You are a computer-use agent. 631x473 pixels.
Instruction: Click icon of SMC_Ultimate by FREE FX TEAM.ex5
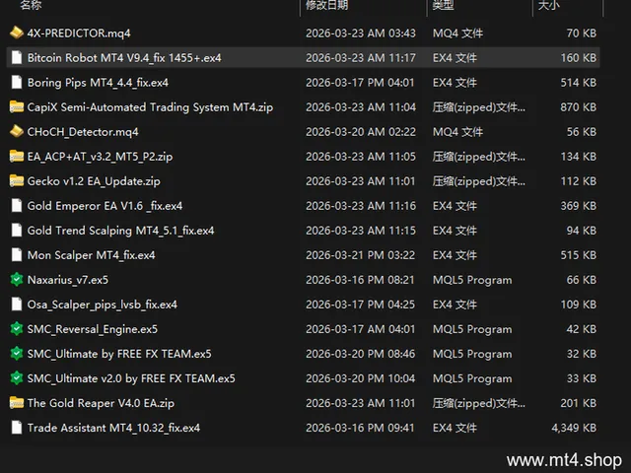17,354
